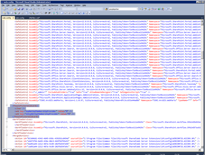
Task: Open the Tools menu
Action: [x=44, y=5]
